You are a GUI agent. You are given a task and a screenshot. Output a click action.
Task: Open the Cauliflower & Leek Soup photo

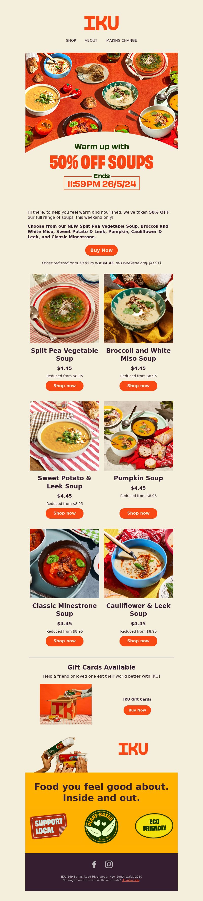[139, 563]
